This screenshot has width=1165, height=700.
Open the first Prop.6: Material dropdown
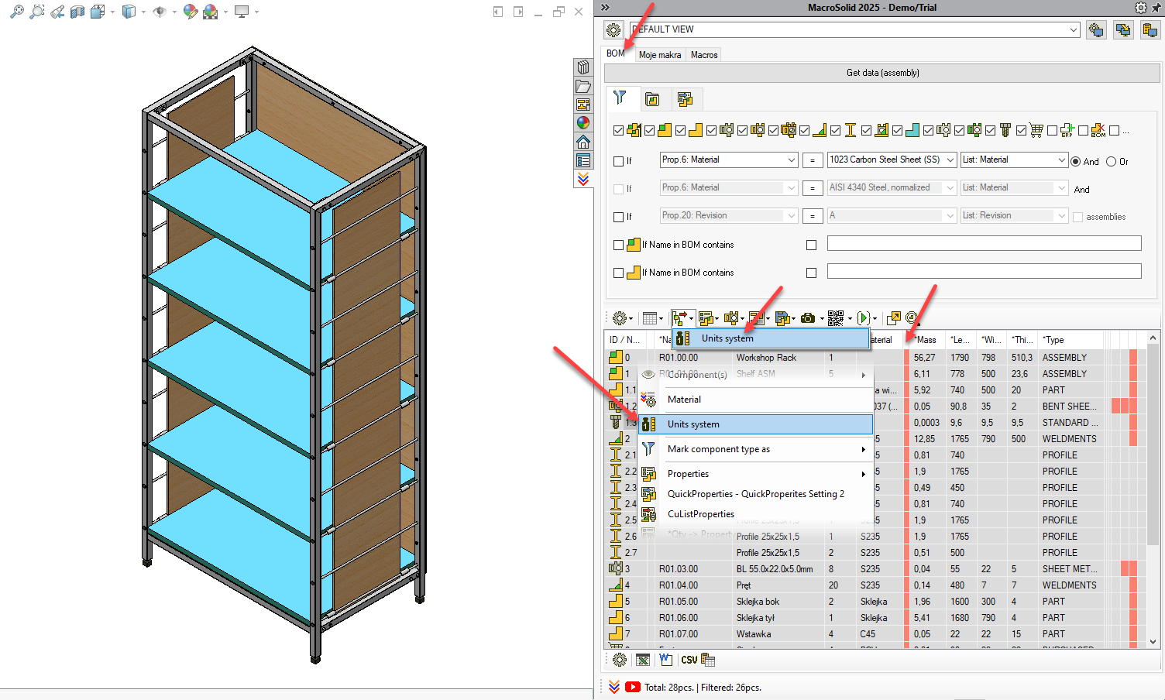click(x=791, y=160)
